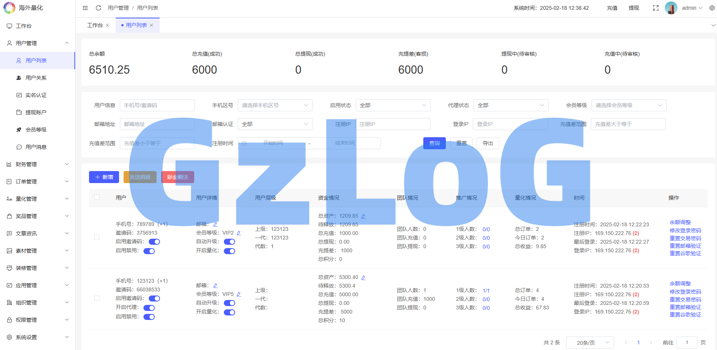This screenshot has width=717, height=350.
Task: Toggle 开启代理 switch for user 123123
Action: (x=149, y=308)
